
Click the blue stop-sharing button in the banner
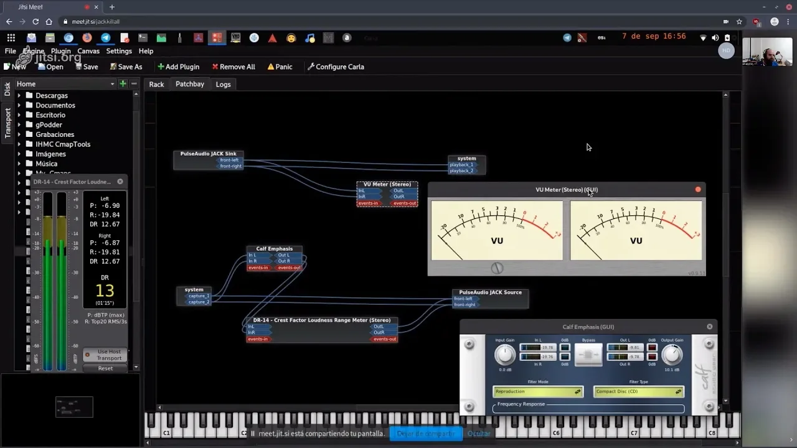click(x=426, y=433)
